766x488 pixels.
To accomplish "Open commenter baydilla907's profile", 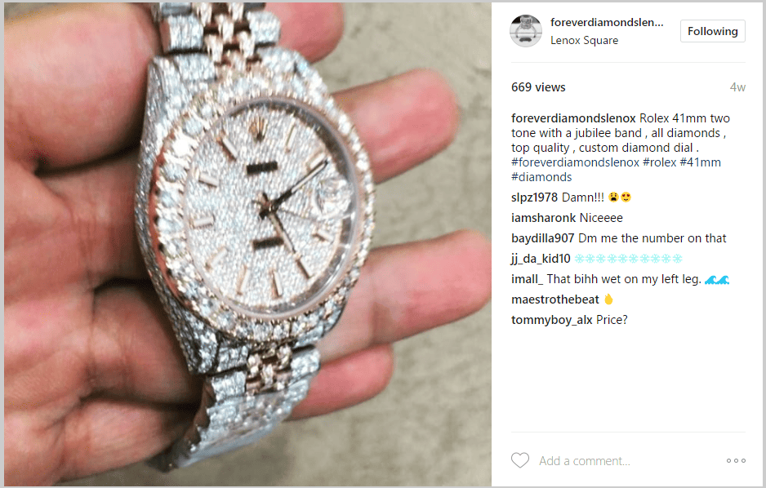I will click(542, 238).
